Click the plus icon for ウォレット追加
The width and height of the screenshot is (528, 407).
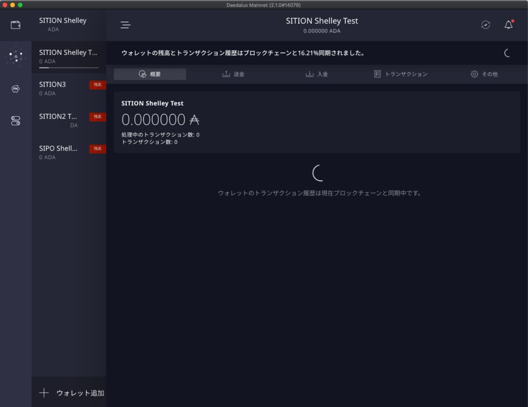coord(44,393)
